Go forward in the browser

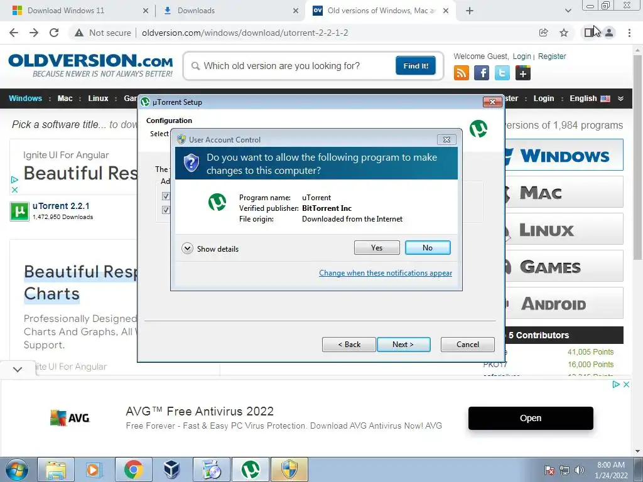[x=34, y=33]
